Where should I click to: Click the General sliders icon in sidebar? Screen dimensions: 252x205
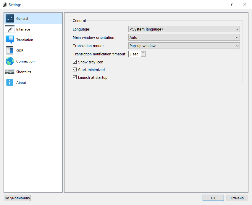point(10,19)
